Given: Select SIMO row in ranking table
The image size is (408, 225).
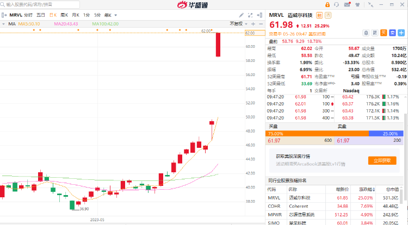Looking at the screenshot, I should point(333,223).
